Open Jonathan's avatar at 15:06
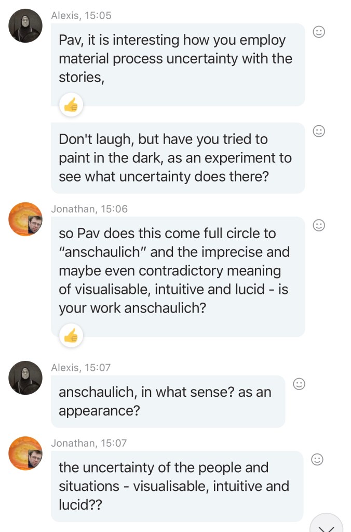The image size is (351, 532). 25,219
